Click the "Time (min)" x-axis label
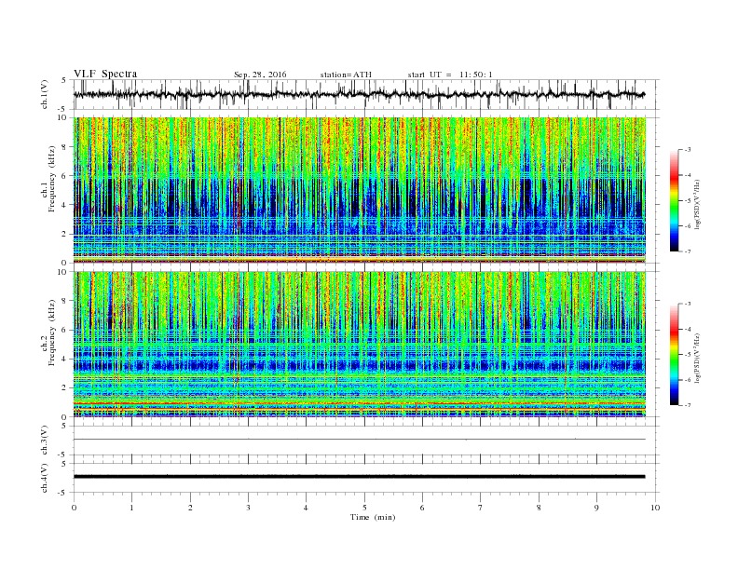This screenshot has height=570, width=738. click(373, 517)
